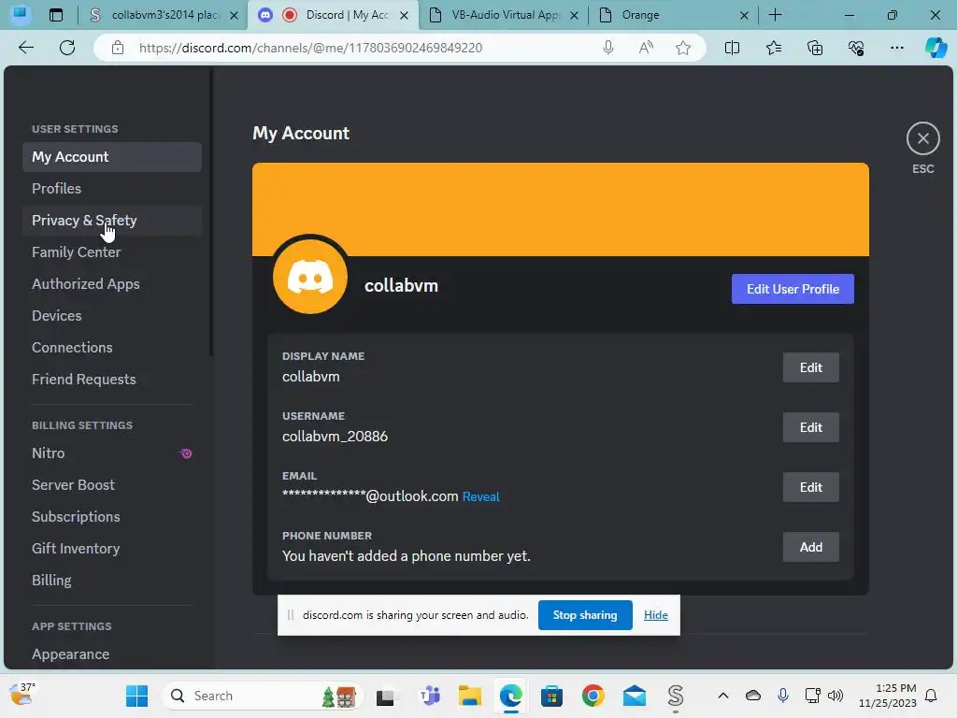Open Microsoft Store from taskbar
The image size is (957, 718).
click(551, 696)
